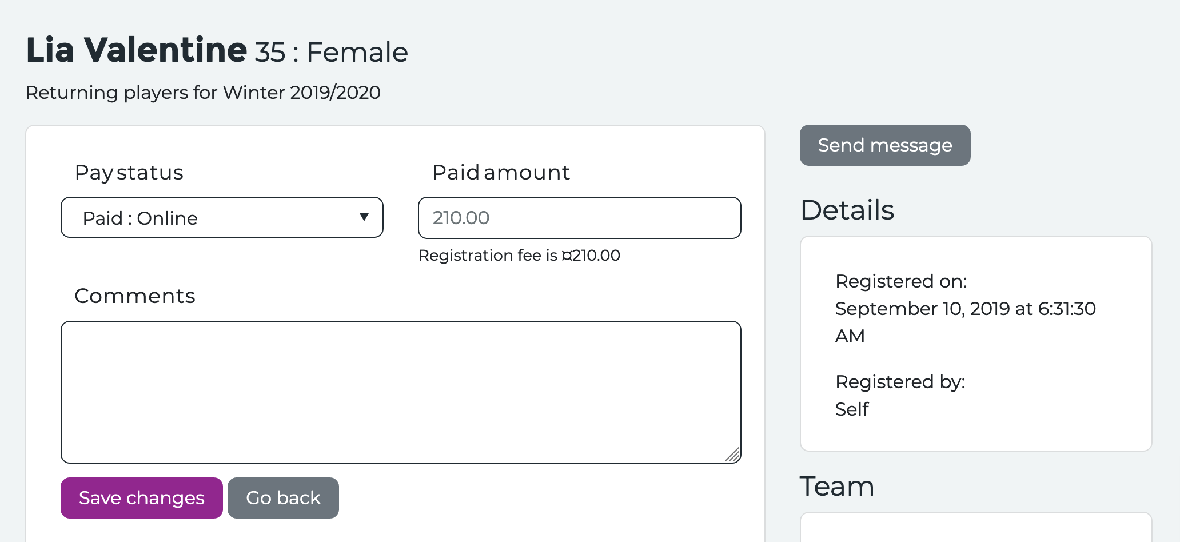
Task: Click the Details section heading
Action: [x=847, y=210]
